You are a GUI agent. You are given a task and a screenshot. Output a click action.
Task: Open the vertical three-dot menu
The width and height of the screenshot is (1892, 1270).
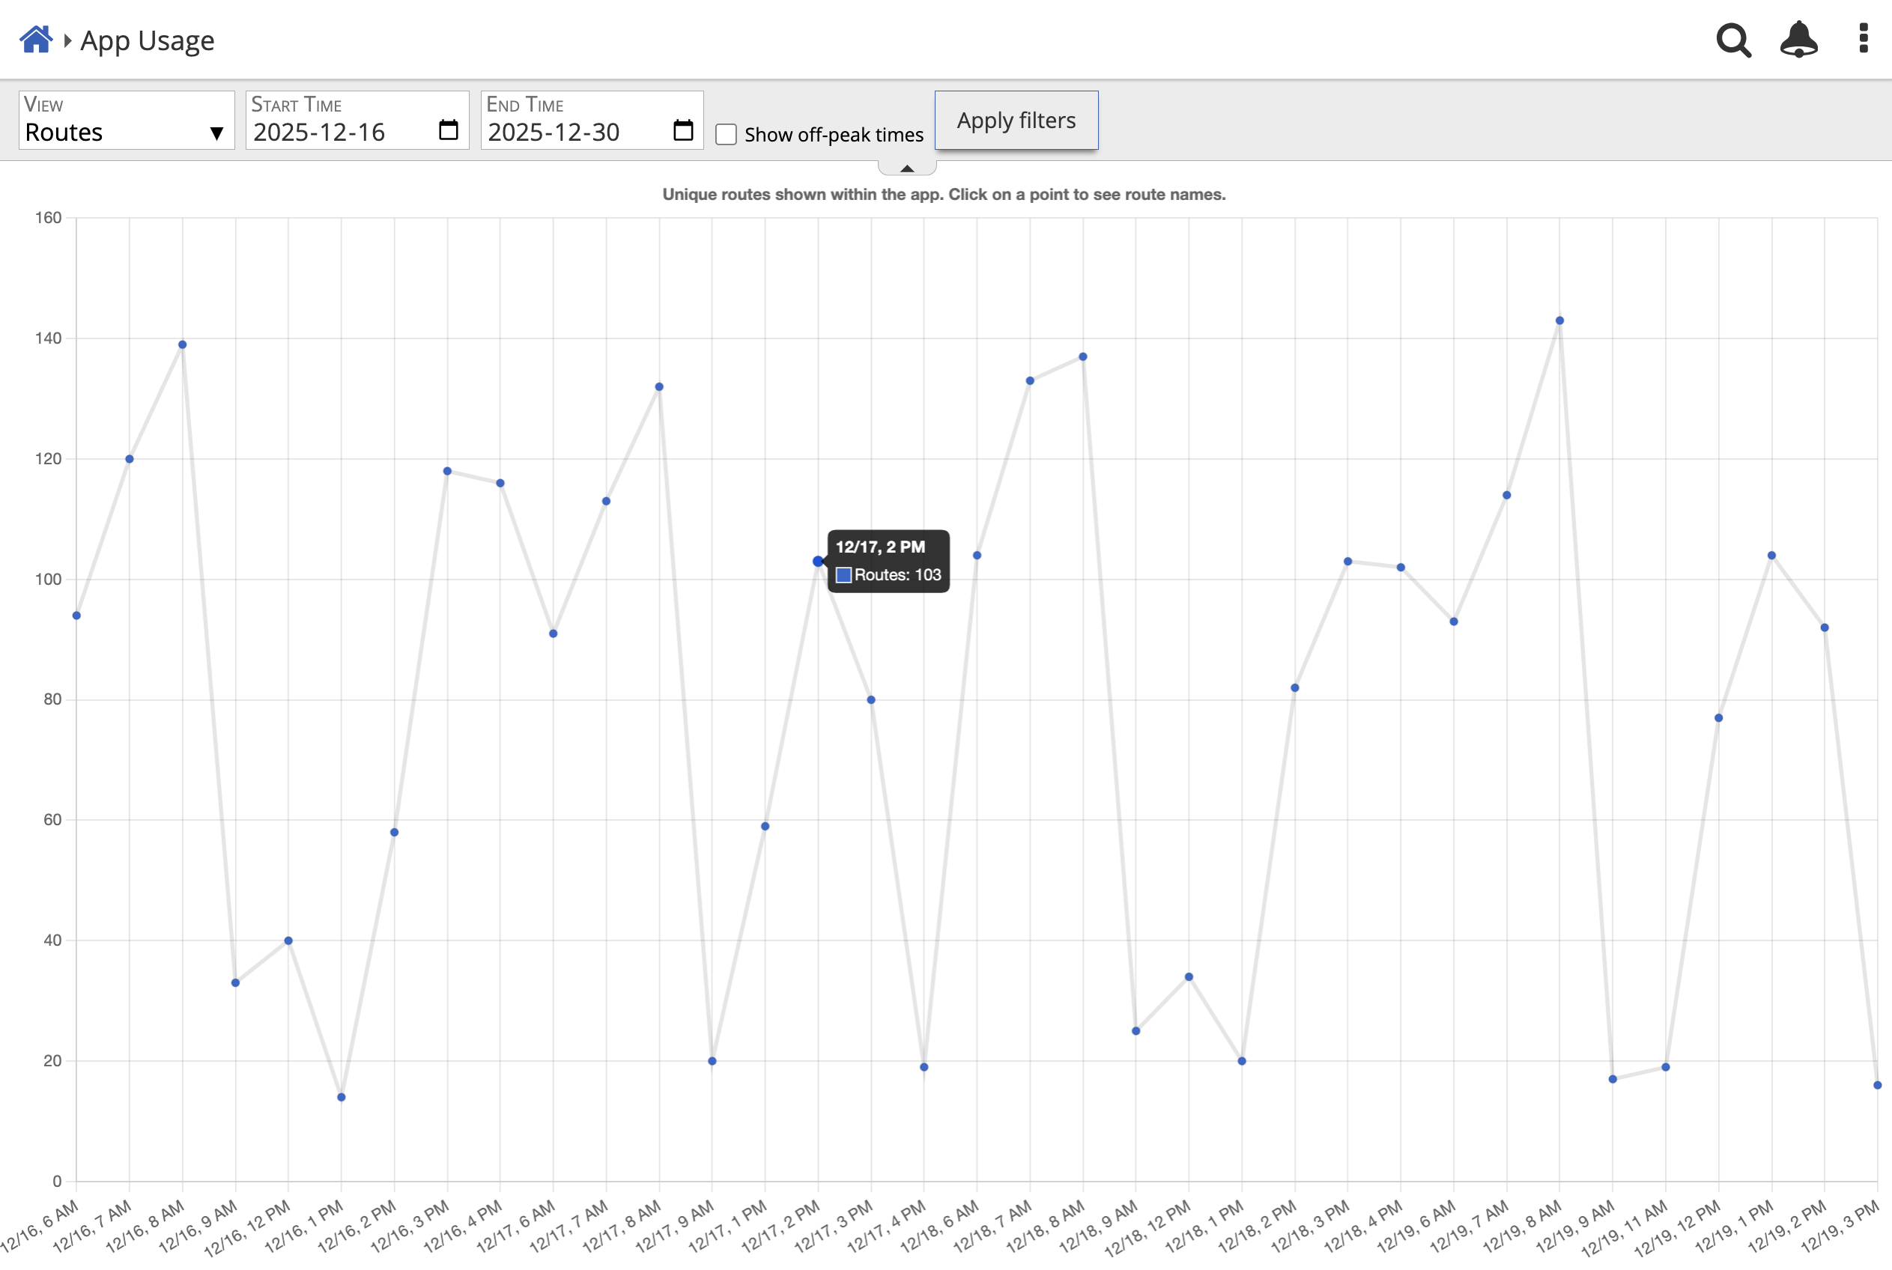tap(1863, 39)
